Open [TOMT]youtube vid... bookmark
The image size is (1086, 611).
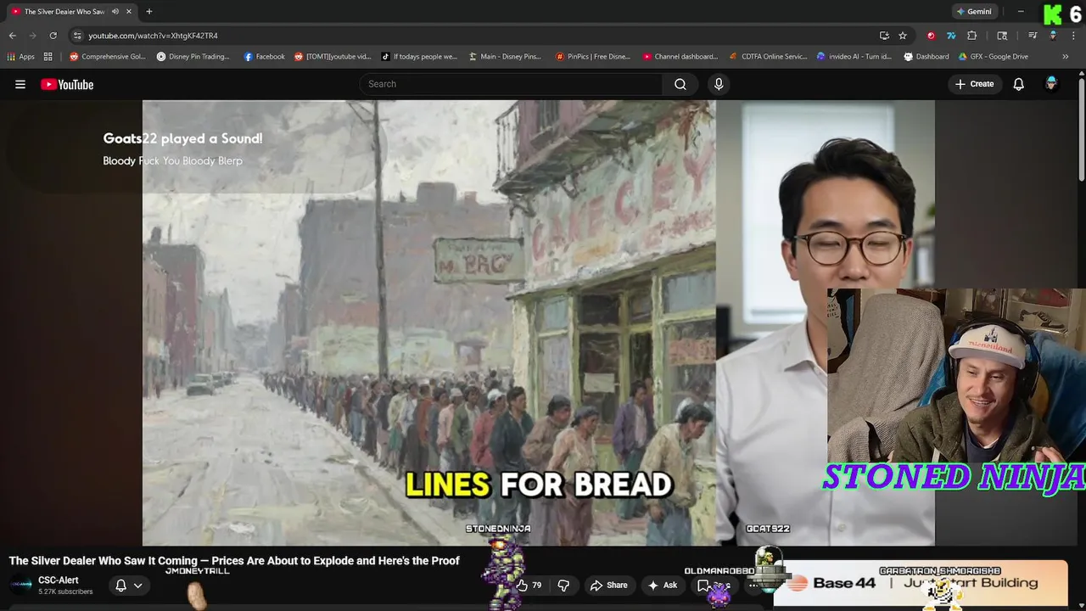point(333,57)
